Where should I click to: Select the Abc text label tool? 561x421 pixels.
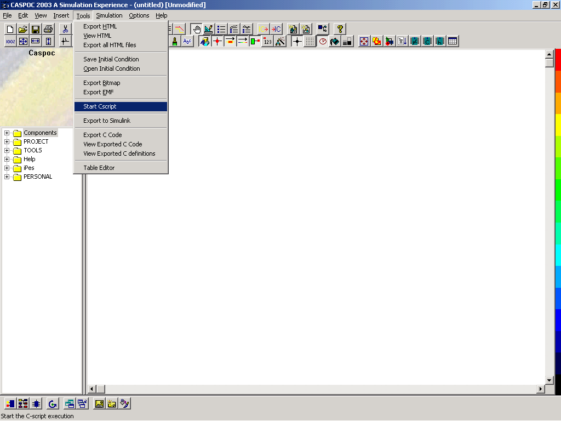(x=187, y=41)
